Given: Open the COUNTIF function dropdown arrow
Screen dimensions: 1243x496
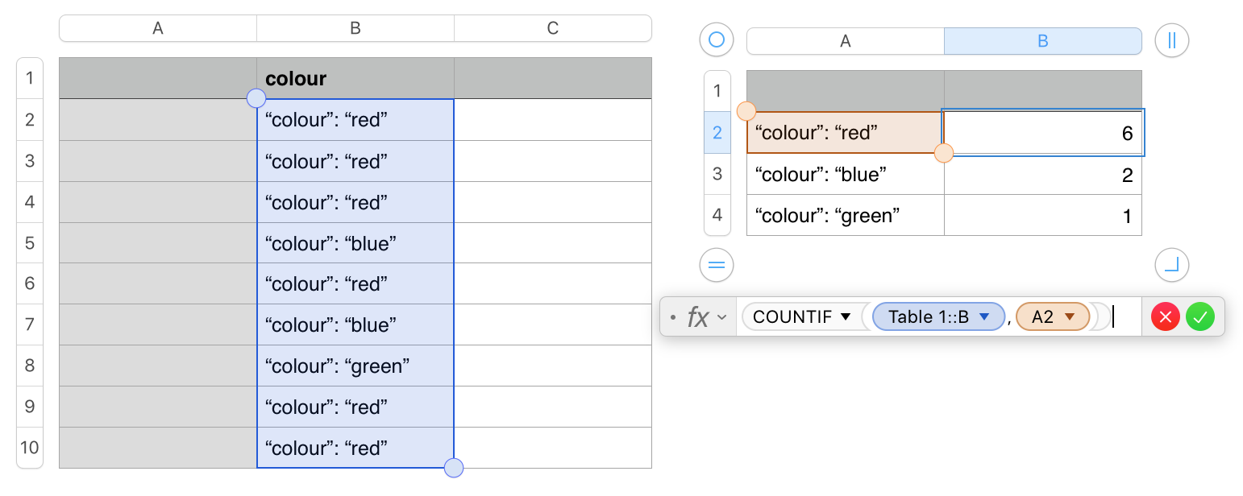Looking at the screenshot, I should coord(846,317).
